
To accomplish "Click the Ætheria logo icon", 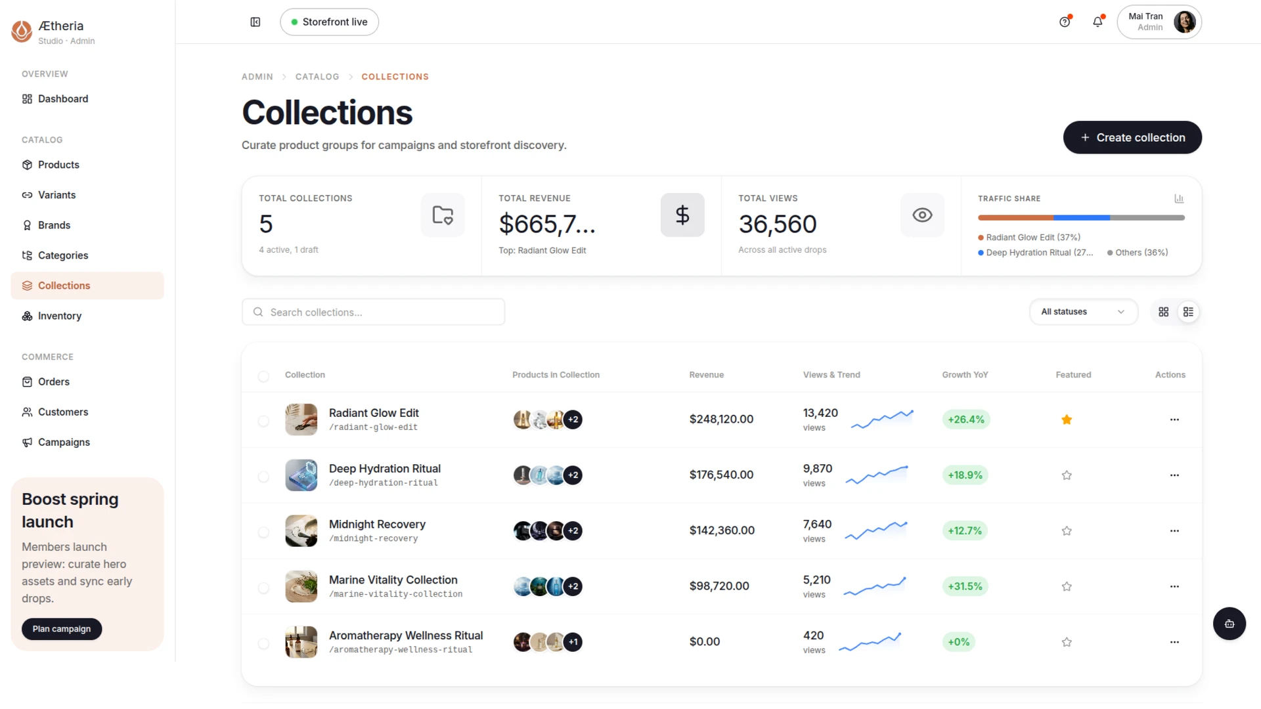I will coord(22,31).
